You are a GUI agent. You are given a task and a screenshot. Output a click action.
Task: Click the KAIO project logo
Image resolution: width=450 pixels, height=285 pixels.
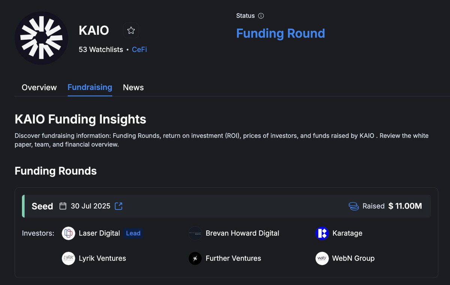click(x=41, y=38)
